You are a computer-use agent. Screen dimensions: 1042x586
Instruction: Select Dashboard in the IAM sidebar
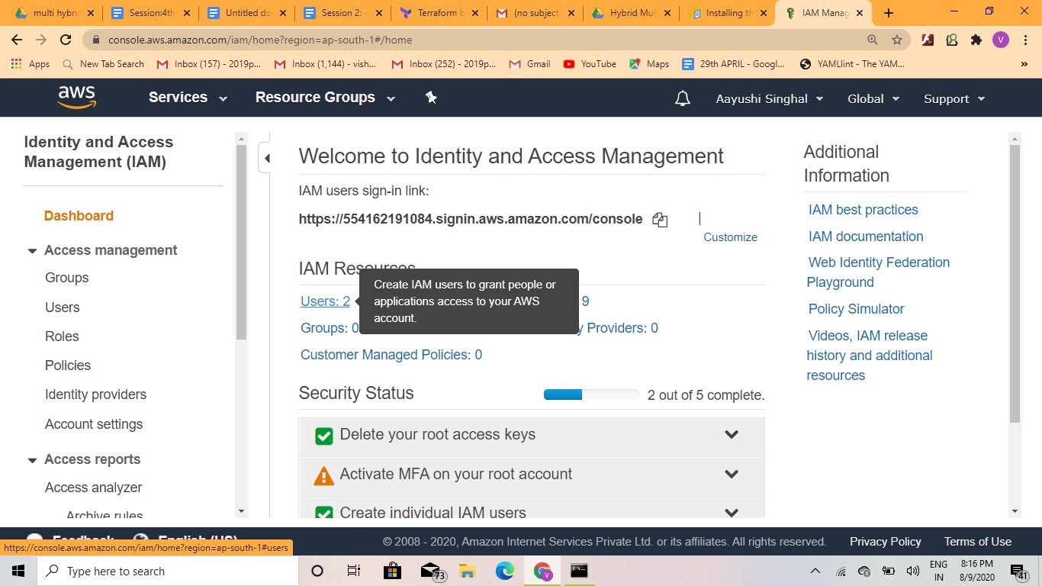tap(79, 216)
